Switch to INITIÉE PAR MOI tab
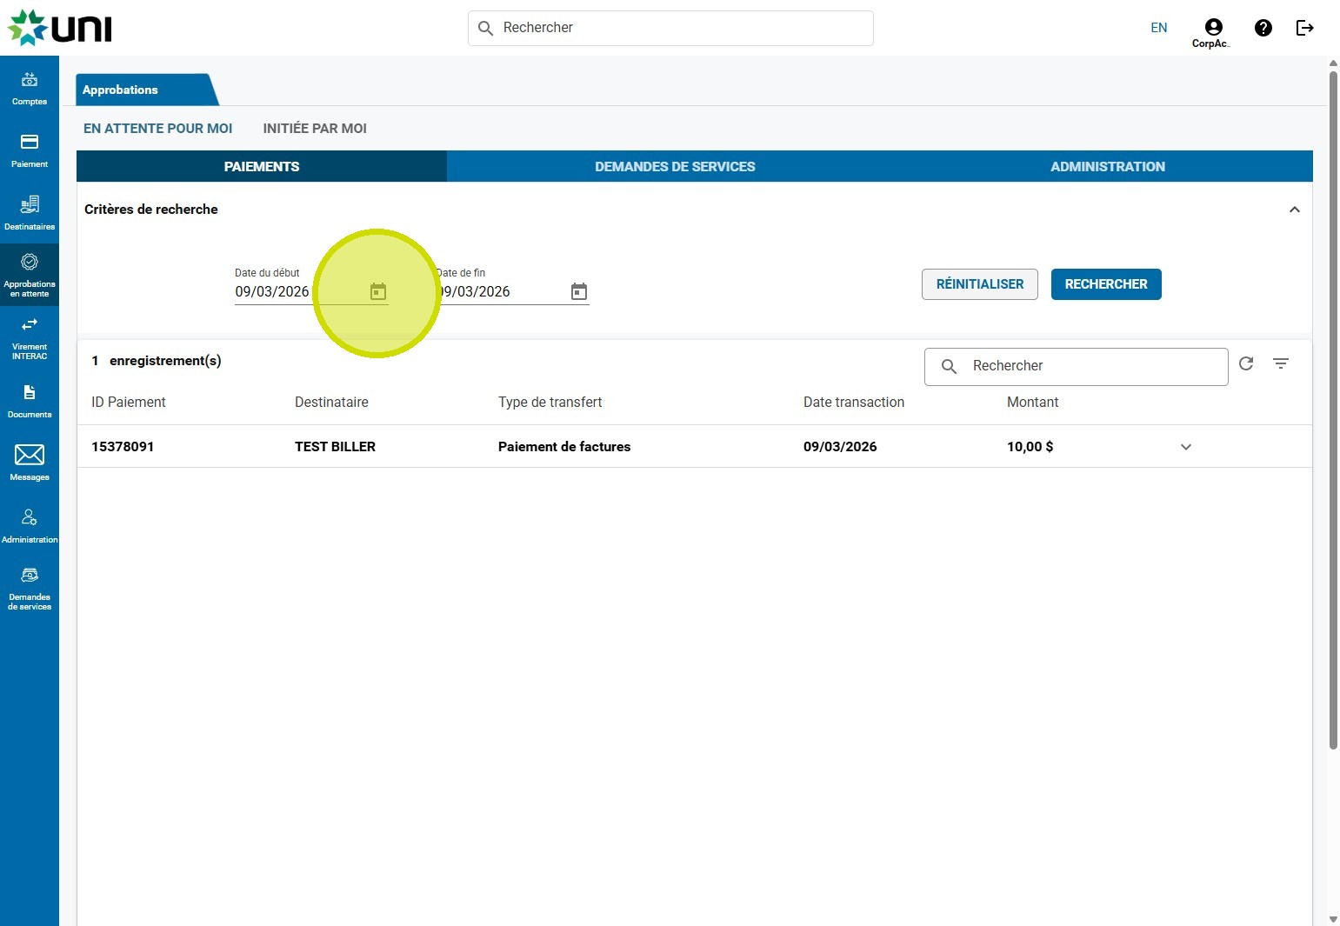 click(x=315, y=129)
